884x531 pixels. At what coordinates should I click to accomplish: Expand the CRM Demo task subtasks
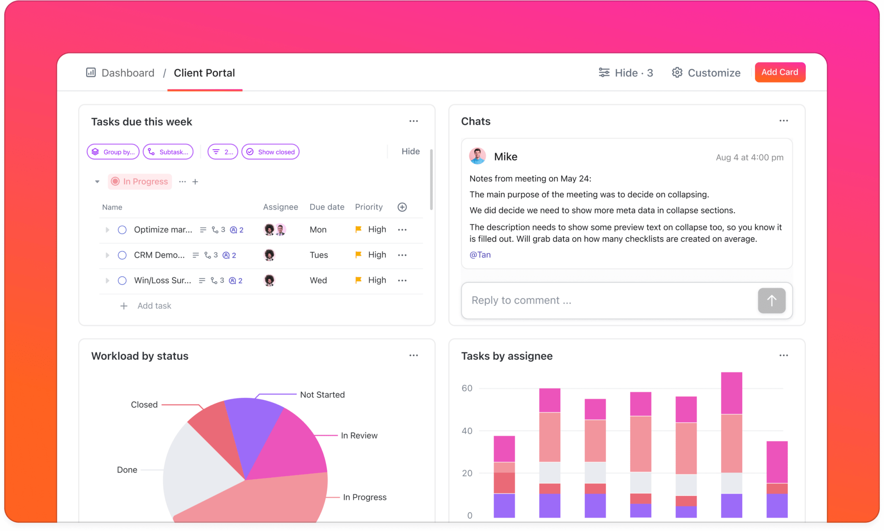click(x=107, y=255)
